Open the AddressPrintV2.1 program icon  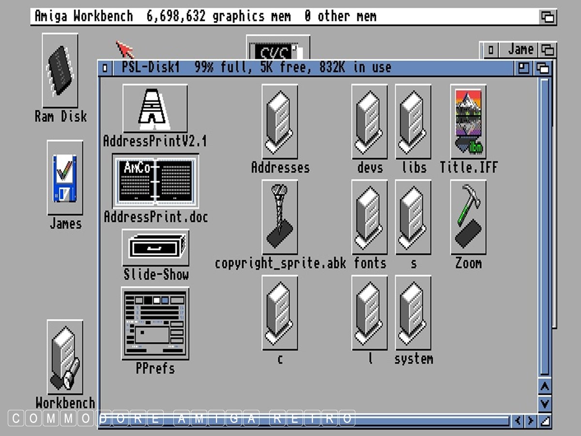tap(155, 109)
